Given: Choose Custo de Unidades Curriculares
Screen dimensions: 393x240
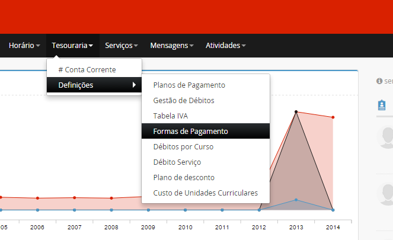Looking at the screenshot, I should [x=205, y=193].
